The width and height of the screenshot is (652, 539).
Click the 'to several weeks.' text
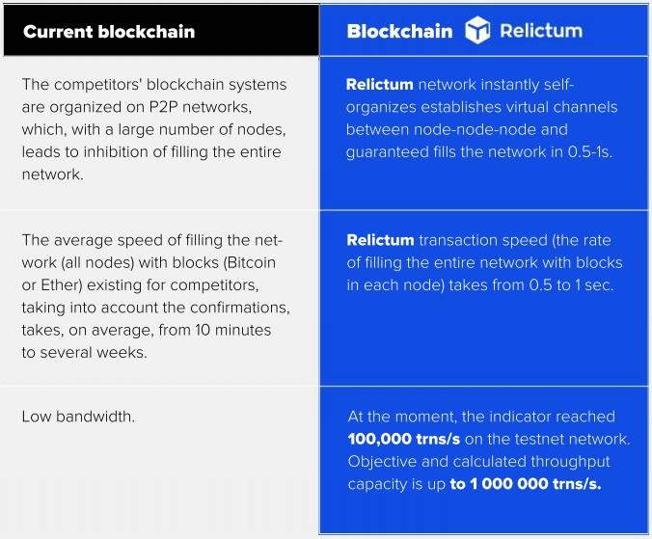(85, 352)
